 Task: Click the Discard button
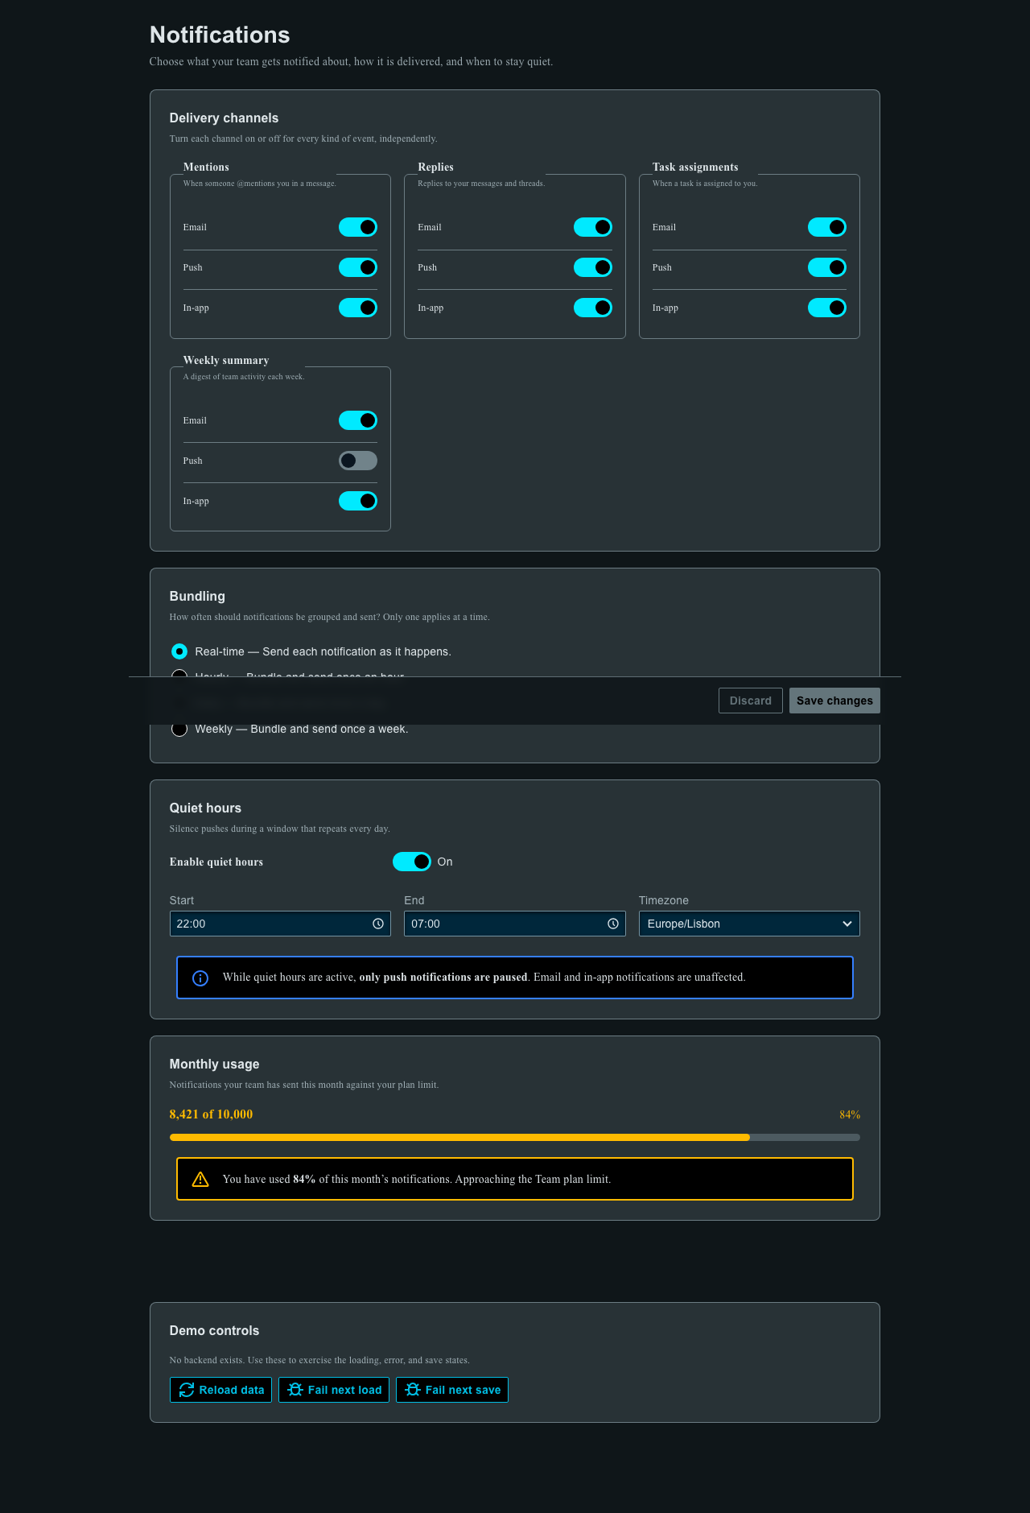pos(751,701)
